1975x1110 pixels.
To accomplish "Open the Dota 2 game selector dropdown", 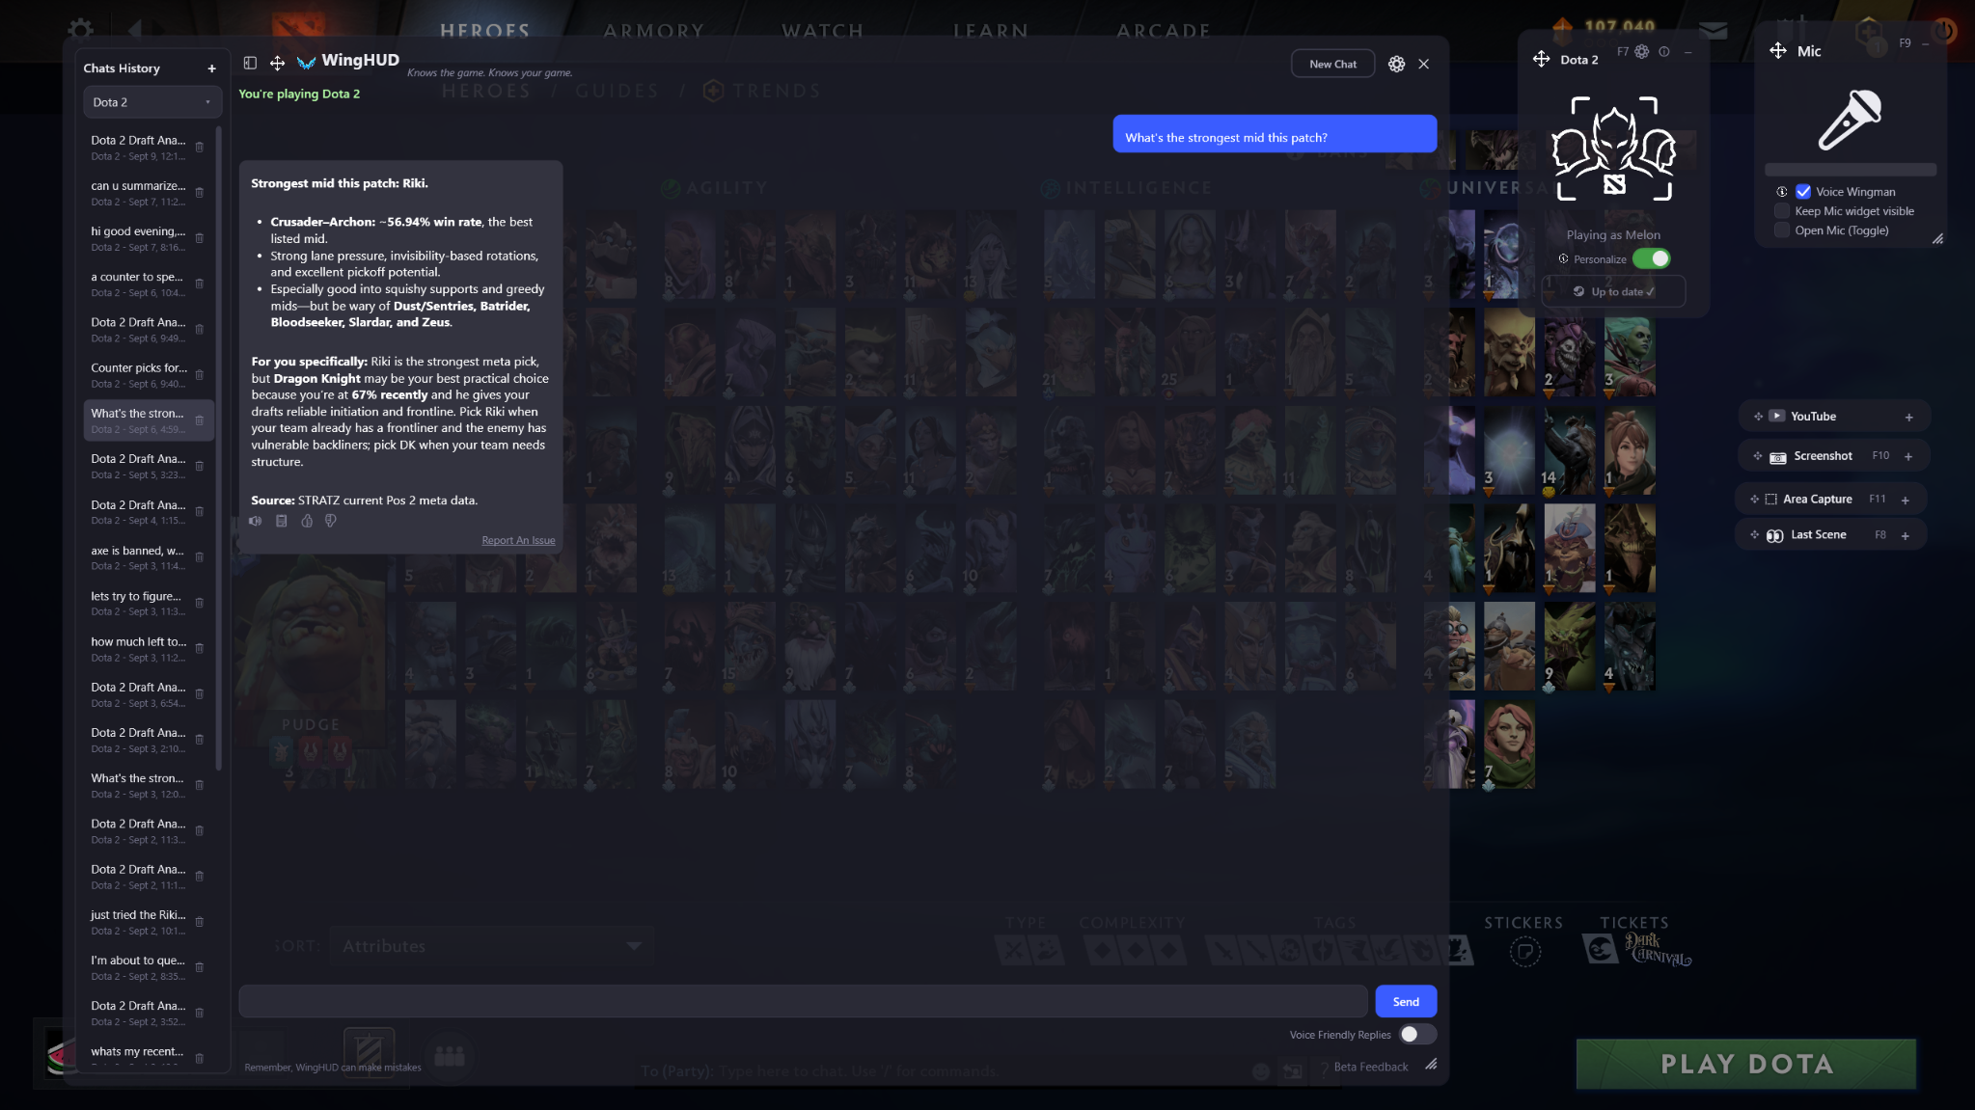I will click(x=152, y=102).
